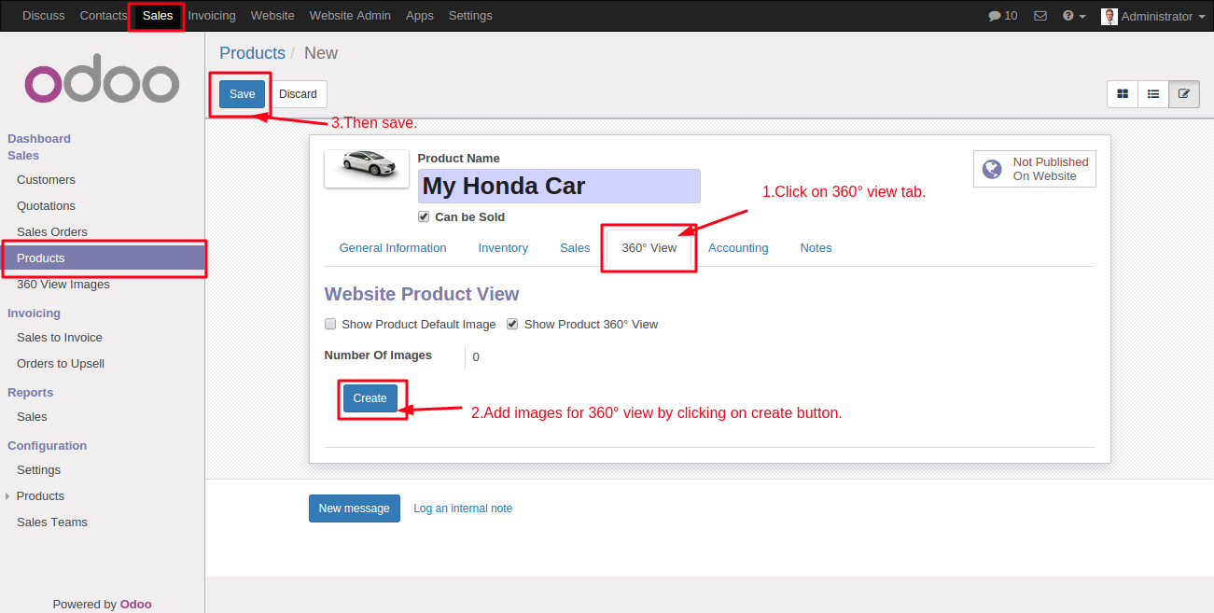Open the envelope inbox icon
This screenshot has height=613, width=1214.
coord(1040,16)
